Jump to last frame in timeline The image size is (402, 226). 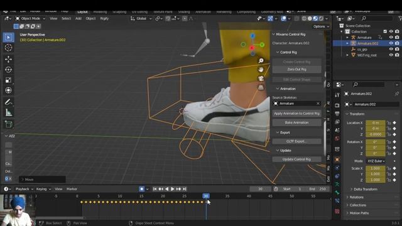click(x=184, y=189)
